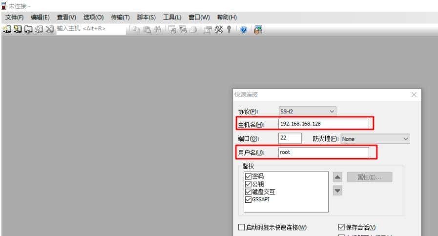Image resolution: width=438 pixels, height=236 pixels.
Task: Click the Quick Connect lightning icon
Action: pyautogui.click(x=18, y=29)
